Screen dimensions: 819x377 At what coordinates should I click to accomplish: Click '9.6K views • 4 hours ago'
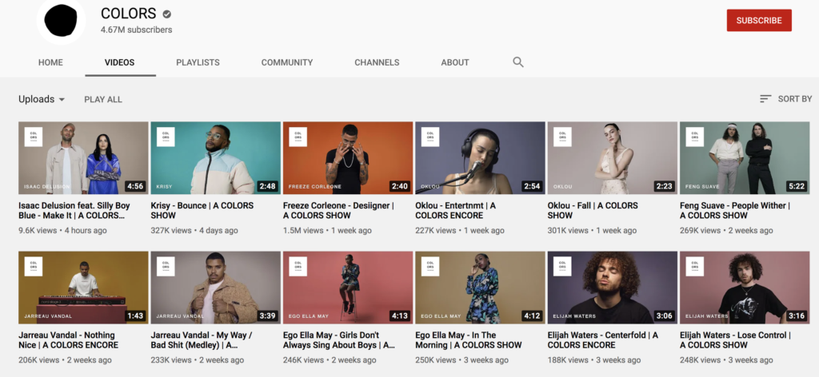[62, 231]
